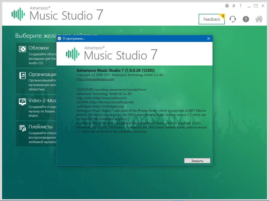Close the О программе dialog with X
This screenshot has width=269, height=201.
point(208,39)
